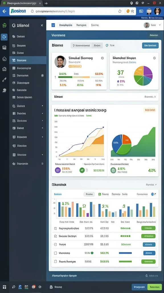Viewport: 164px width, 293px height.
Task: Select the circle marker in third table row
Action: point(55,244)
